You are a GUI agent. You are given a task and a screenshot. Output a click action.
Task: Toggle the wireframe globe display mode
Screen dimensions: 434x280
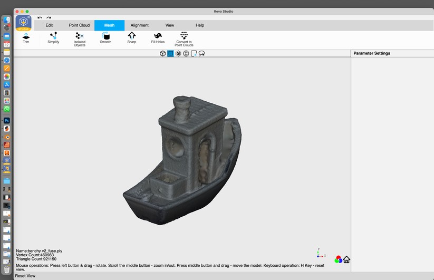pos(186,54)
